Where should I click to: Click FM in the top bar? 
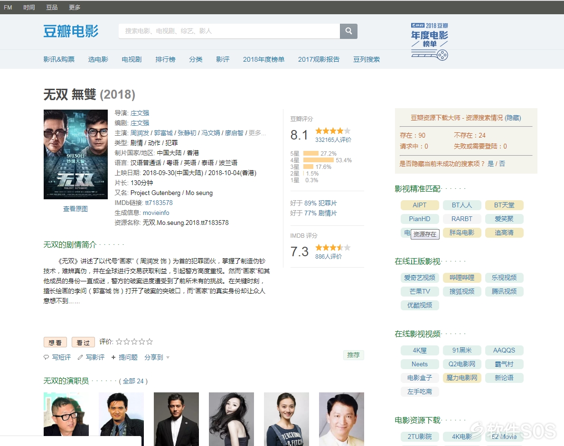pos(8,7)
